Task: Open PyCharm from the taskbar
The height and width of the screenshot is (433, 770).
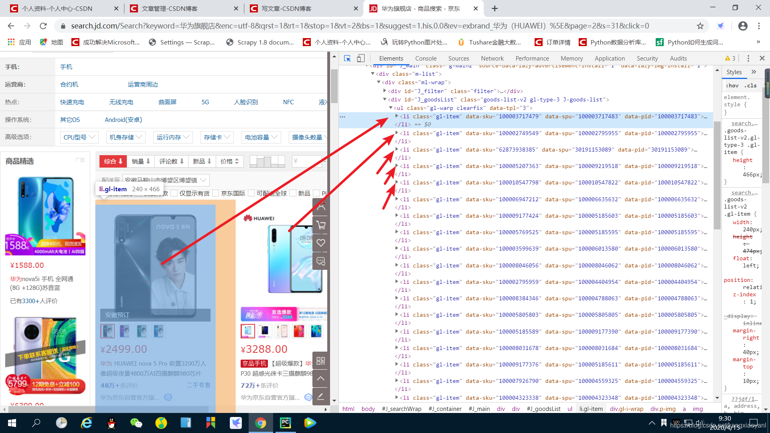Action: (x=285, y=423)
